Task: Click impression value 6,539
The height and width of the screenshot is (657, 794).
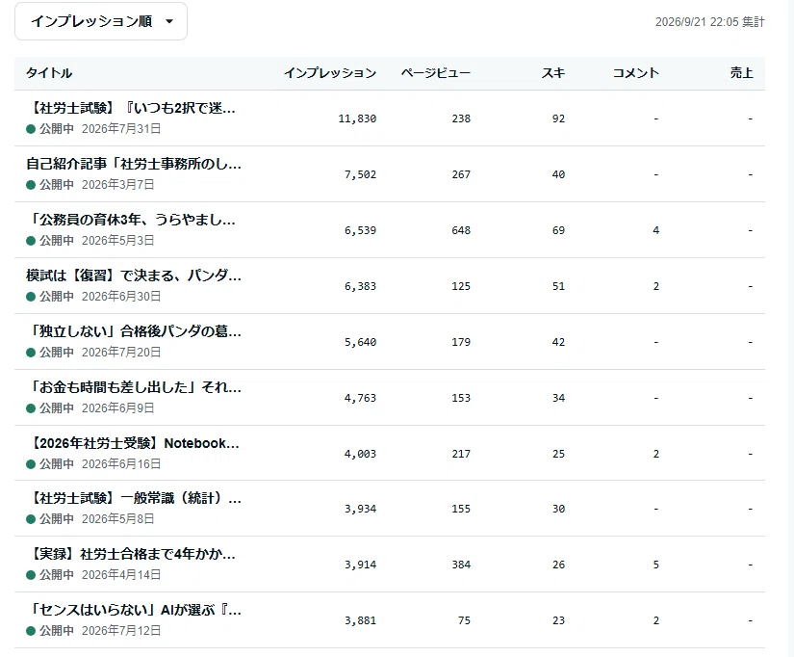Action: pos(361,230)
